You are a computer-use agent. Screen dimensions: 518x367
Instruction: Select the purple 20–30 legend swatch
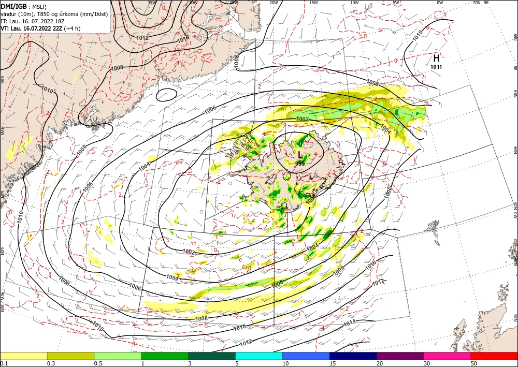400,356
